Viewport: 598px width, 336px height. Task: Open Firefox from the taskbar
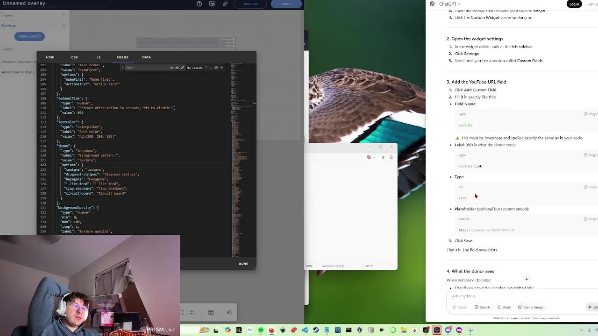click(271, 330)
